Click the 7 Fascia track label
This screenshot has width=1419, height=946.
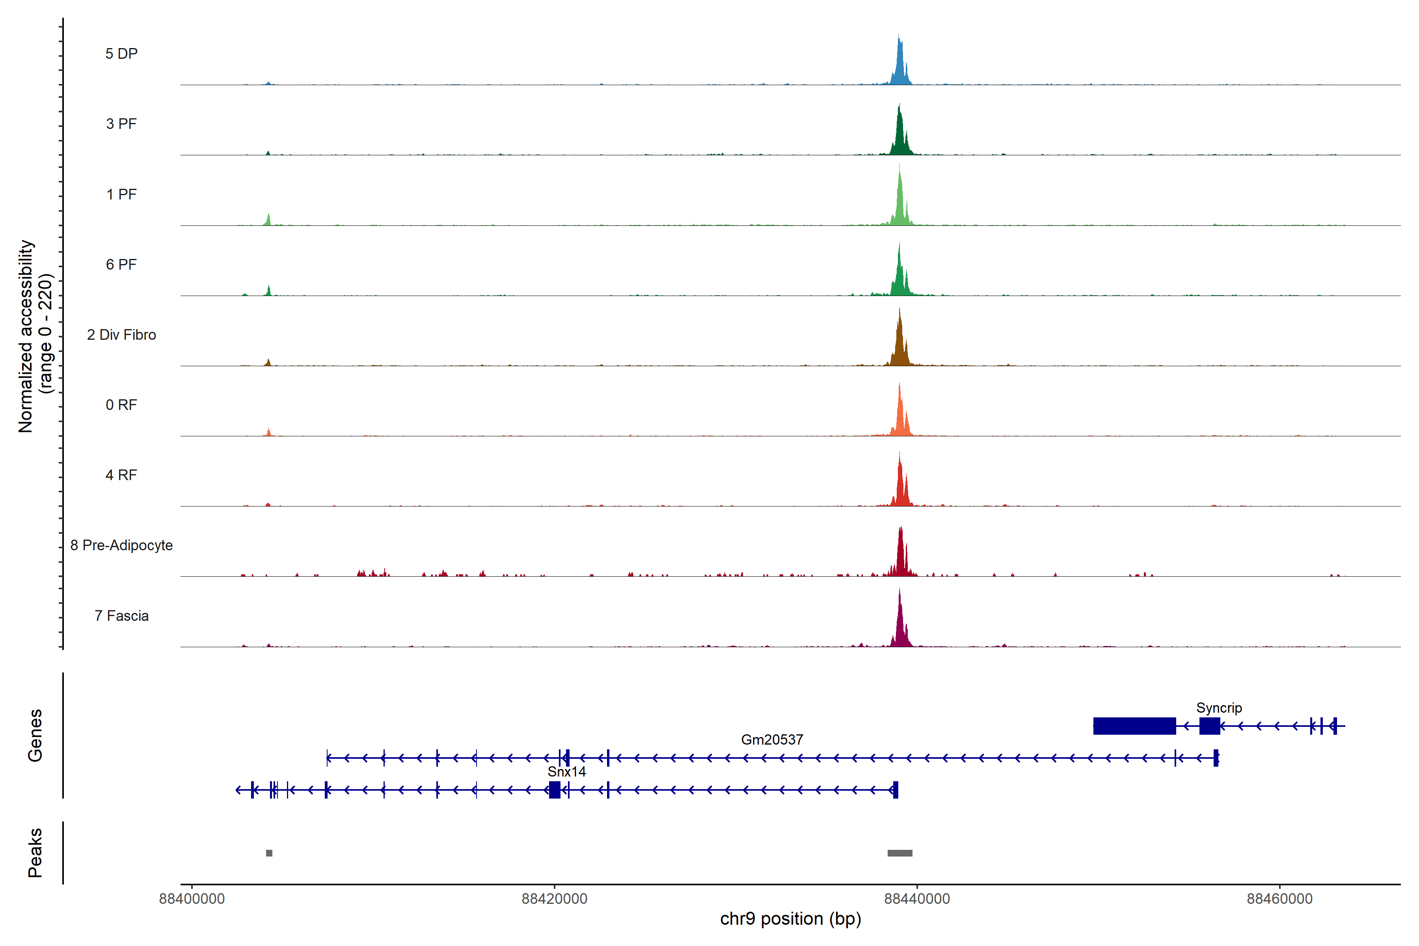(x=121, y=615)
